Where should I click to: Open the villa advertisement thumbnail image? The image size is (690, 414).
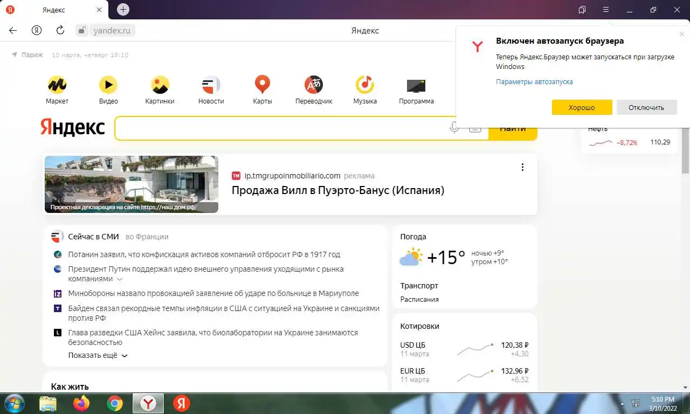[x=132, y=184]
